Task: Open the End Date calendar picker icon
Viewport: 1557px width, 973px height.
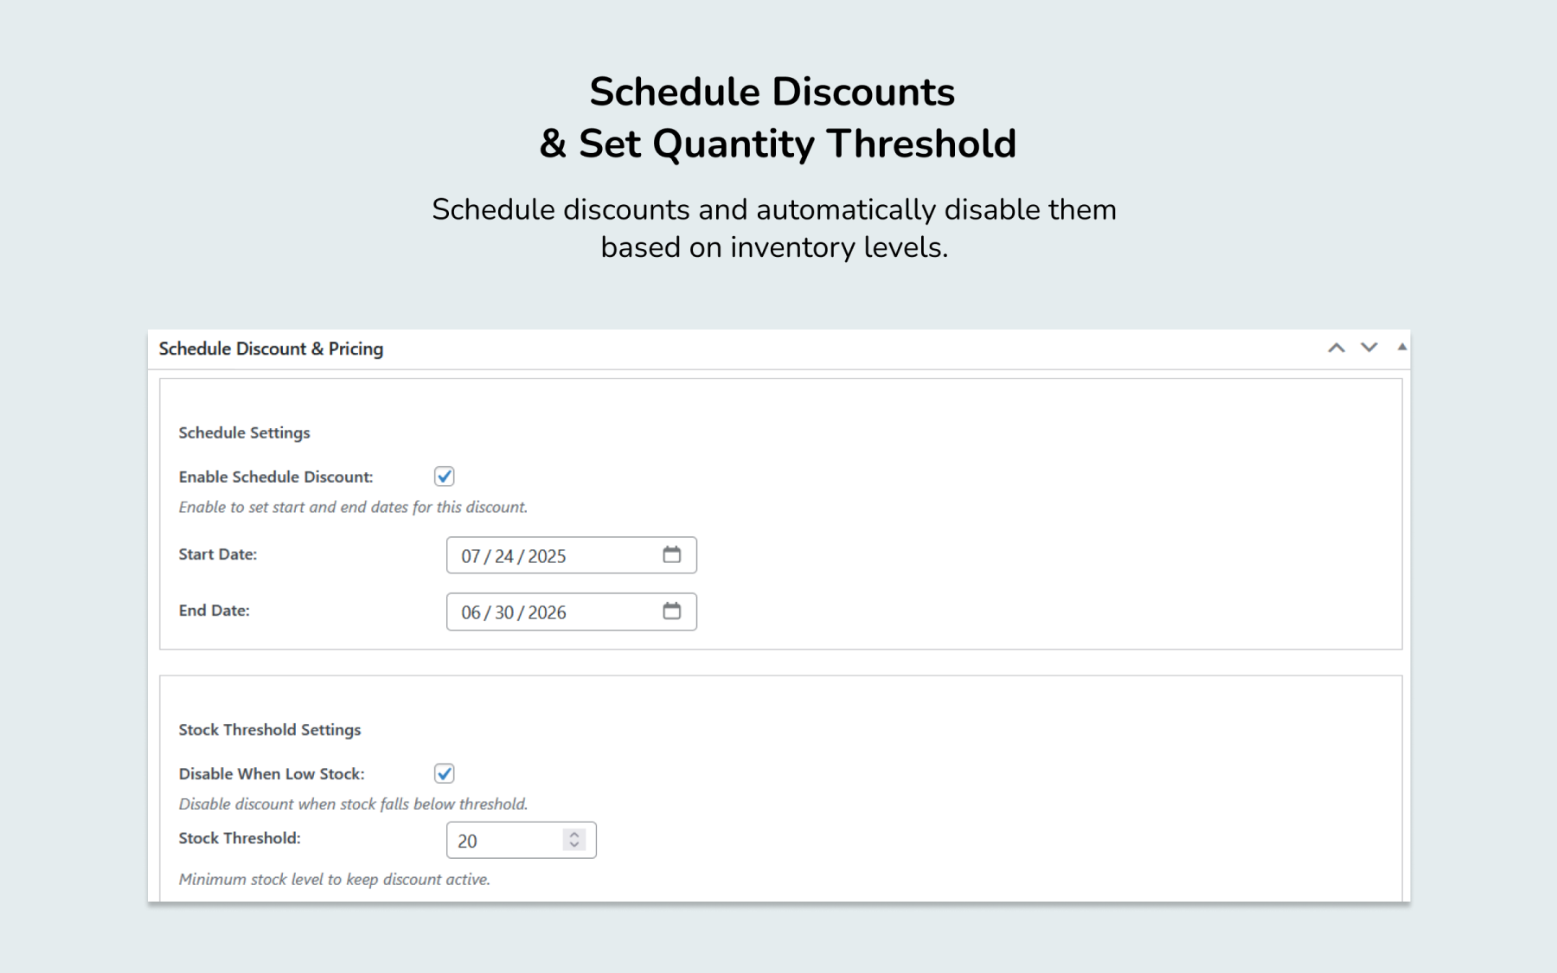Action: tap(672, 611)
